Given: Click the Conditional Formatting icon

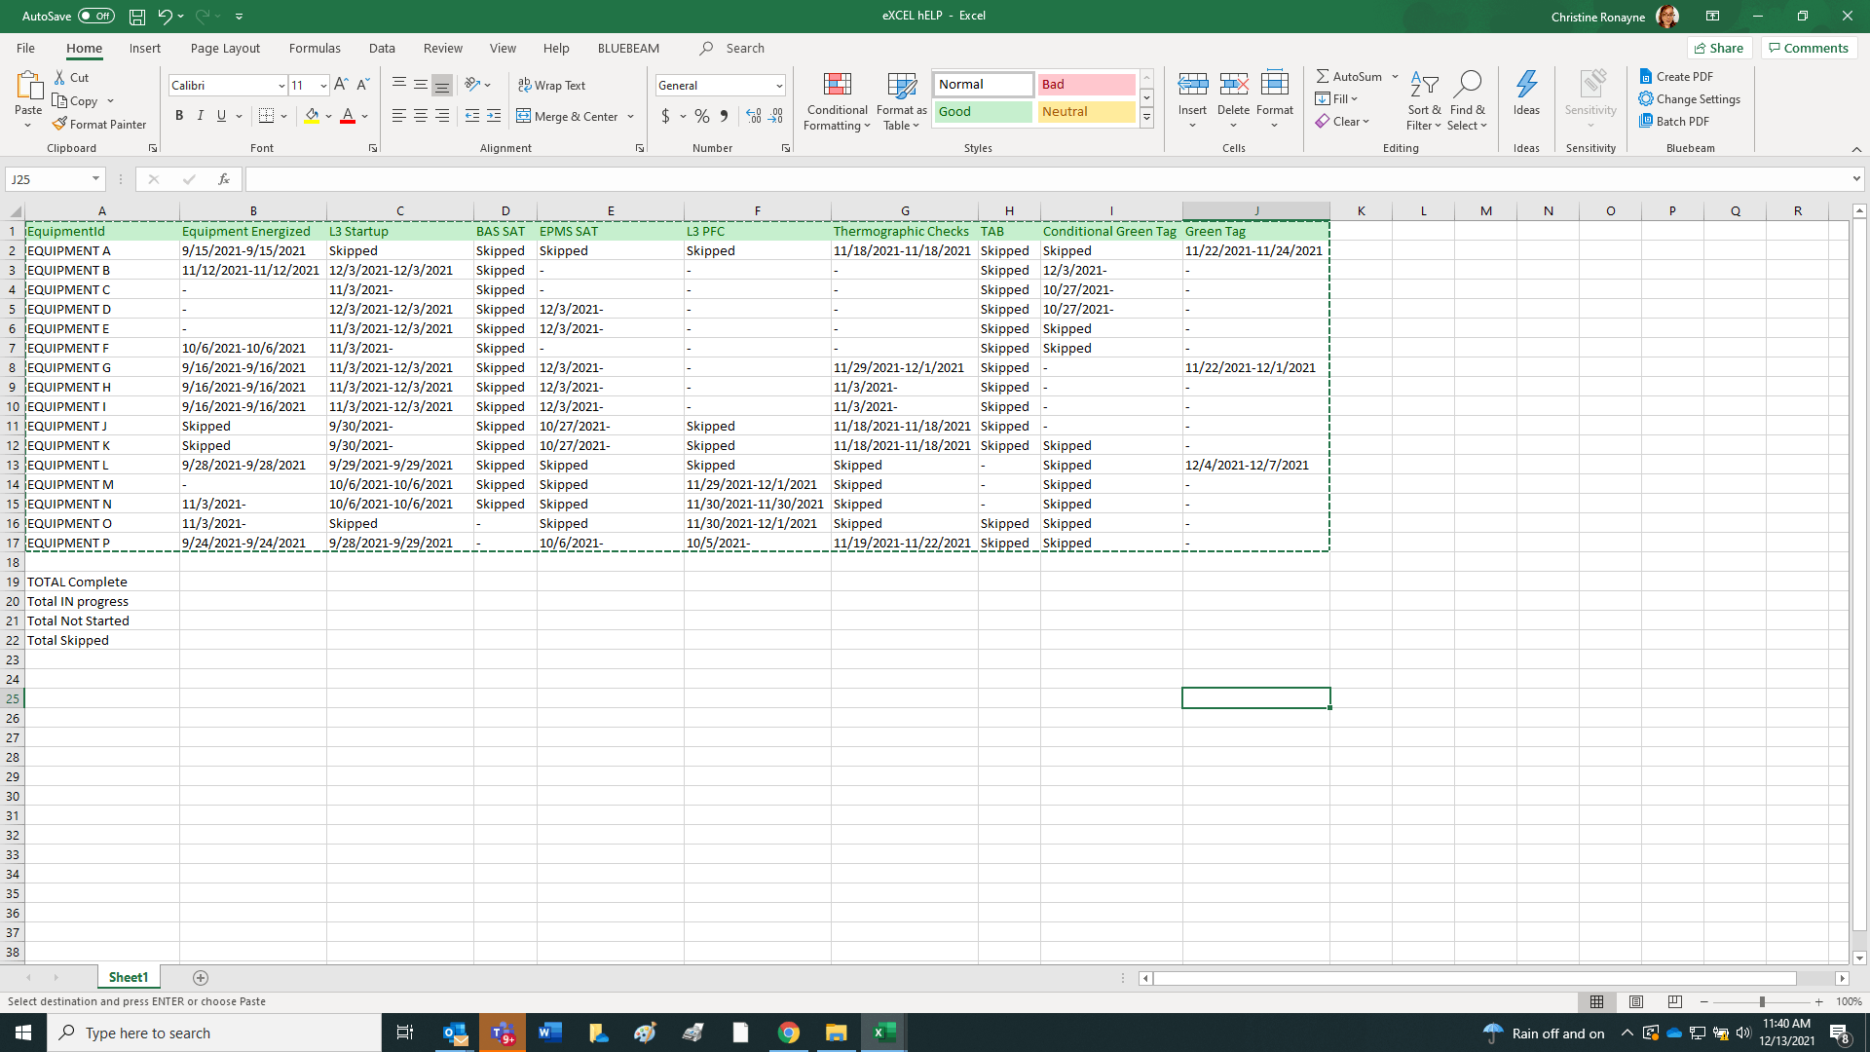Looking at the screenshot, I should (837, 85).
